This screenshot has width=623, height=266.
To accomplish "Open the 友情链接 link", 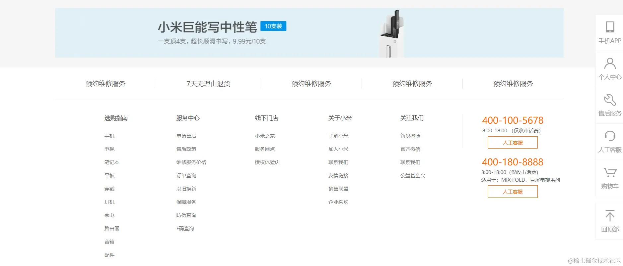I will [338, 176].
